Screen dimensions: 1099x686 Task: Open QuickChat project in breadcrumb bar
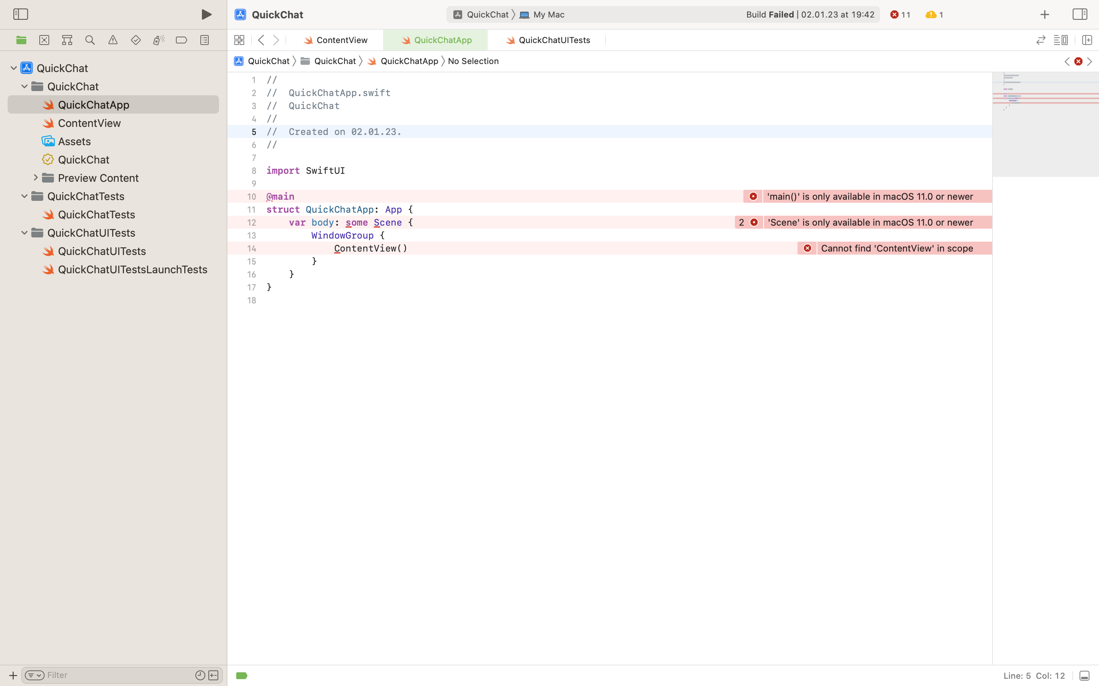pos(261,61)
